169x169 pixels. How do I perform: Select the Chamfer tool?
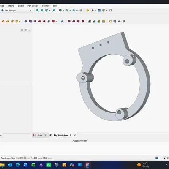point(74,21)
